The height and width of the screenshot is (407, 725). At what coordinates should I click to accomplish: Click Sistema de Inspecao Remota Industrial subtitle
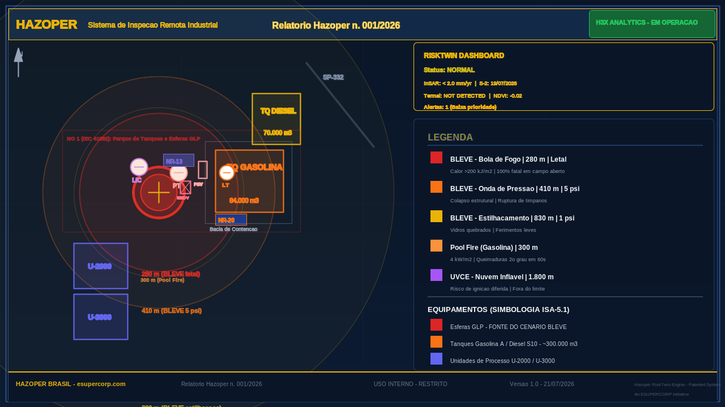(153, 25)
